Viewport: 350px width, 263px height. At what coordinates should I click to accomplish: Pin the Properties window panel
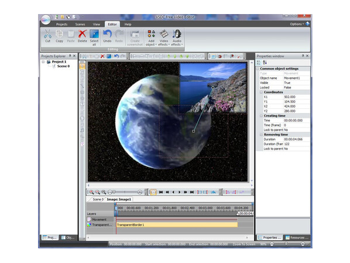(303, 56)
